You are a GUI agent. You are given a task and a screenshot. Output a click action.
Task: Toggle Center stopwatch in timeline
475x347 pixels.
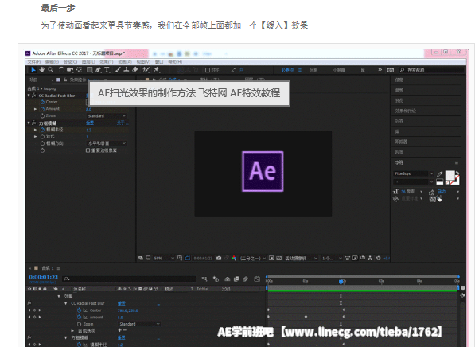point(79,310)
